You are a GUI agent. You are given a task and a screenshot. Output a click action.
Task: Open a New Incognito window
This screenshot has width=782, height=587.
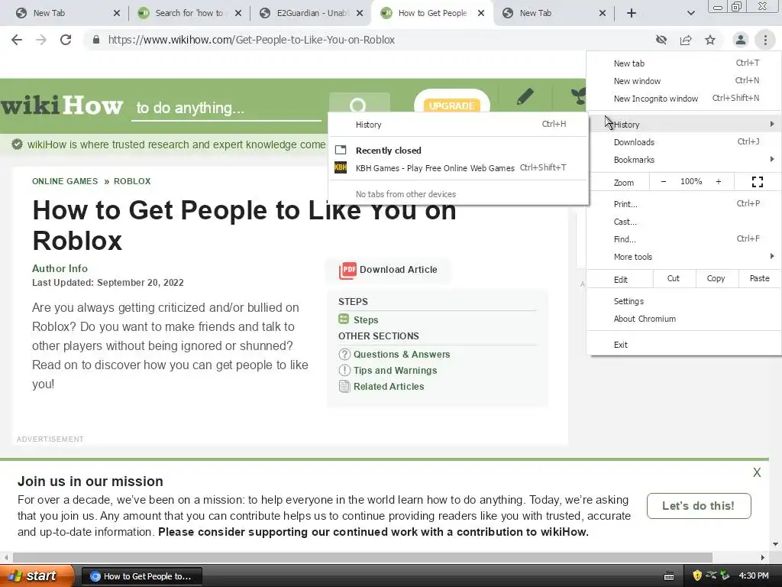[x=683, y=99]
